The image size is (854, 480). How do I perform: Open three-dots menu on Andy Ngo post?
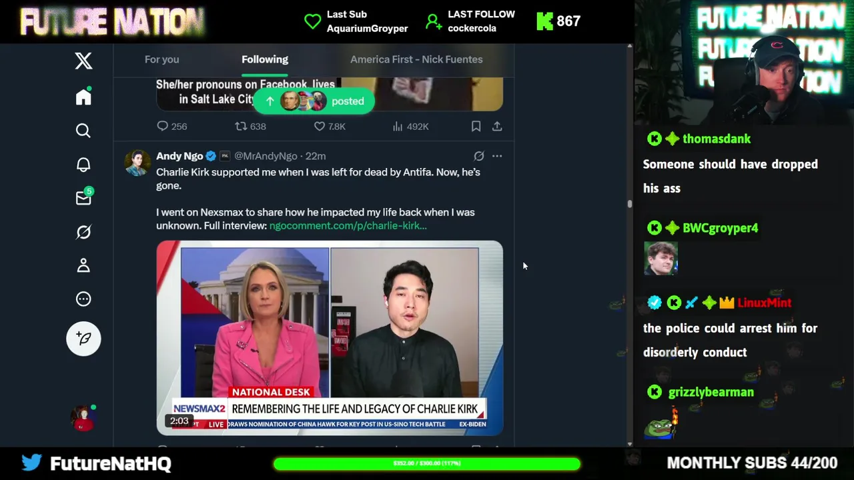tap(497, 156)
